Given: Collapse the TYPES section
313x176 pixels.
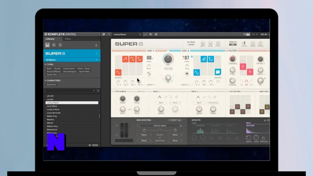Looking at the screenshot, I should [45, 64].
